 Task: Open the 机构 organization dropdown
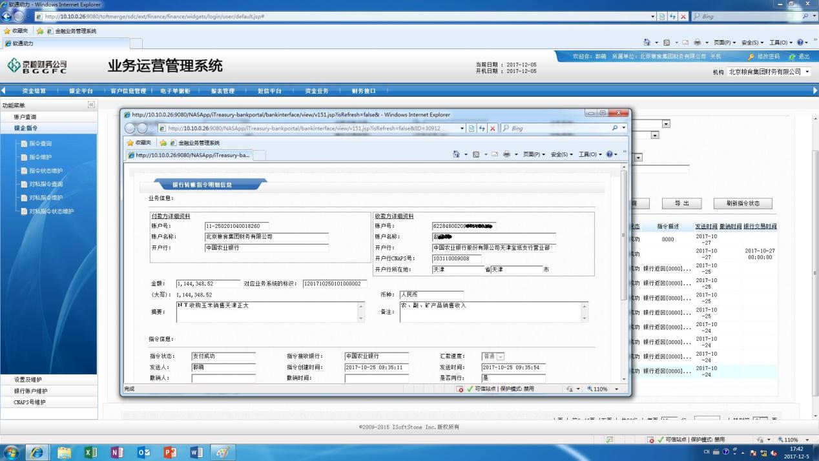(806, 72)
